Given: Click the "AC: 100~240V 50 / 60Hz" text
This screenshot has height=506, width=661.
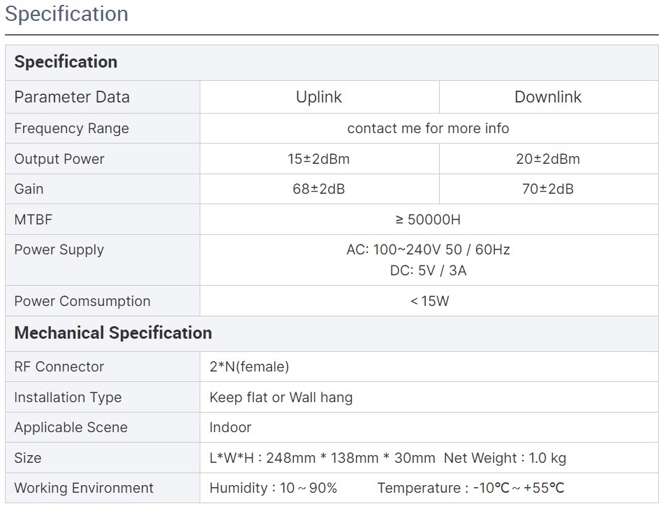Looking at the screenshot, I should [428, 250].
